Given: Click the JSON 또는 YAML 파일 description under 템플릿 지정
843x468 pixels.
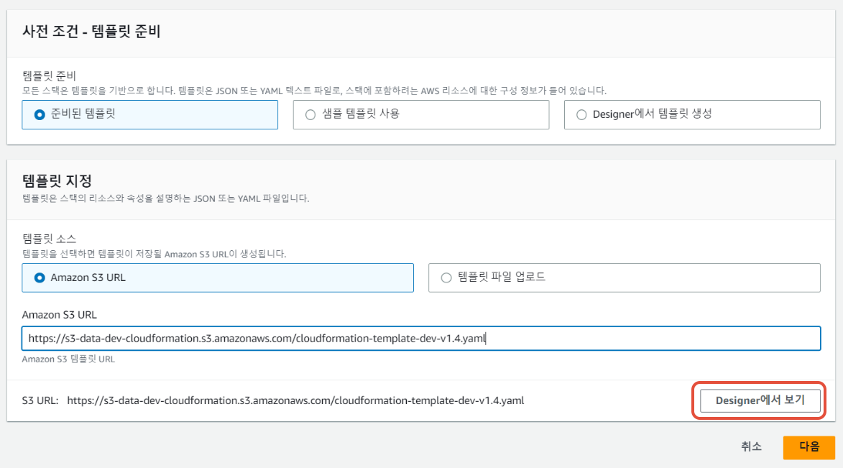Looking at the screenshot, I should tap(165, 198).
